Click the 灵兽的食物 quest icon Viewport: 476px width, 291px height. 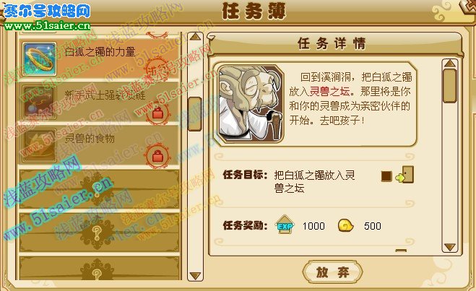[40, 145]
